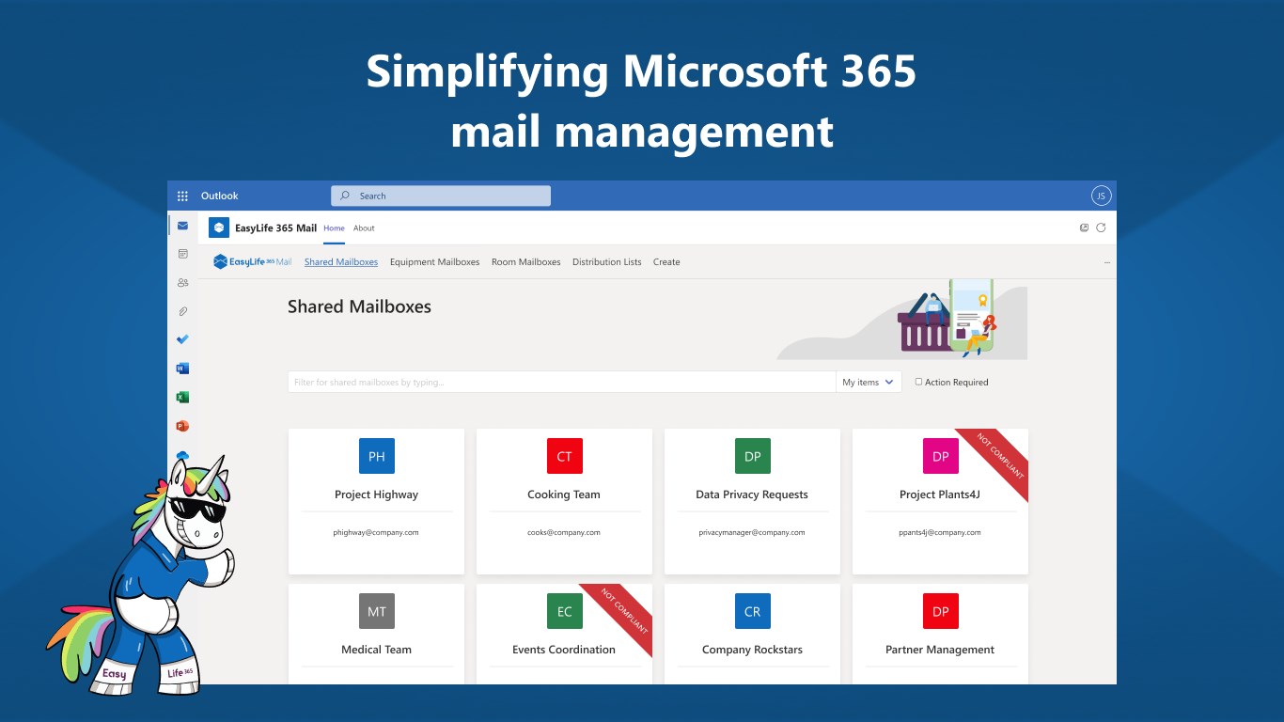Open the Data Privacy Requests mailbox title
Image resolution: width=1284 pixels, height=722 pixels.
coord(752,494)
